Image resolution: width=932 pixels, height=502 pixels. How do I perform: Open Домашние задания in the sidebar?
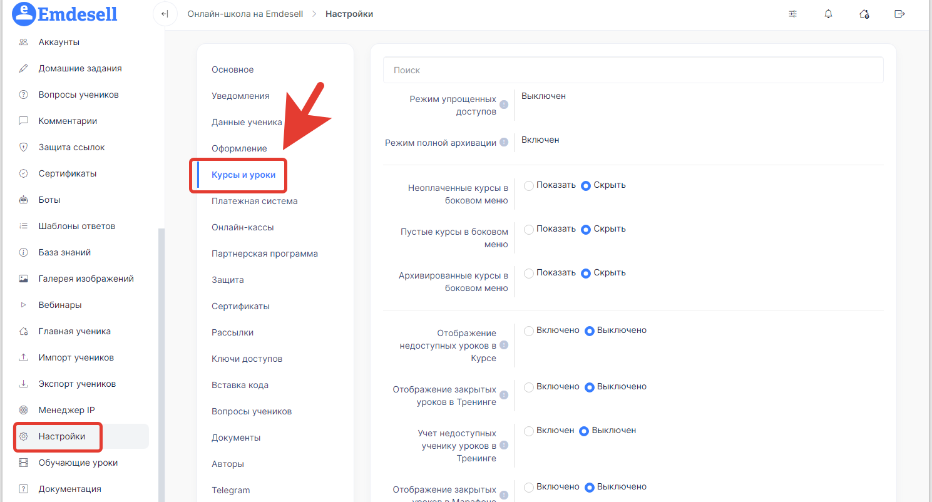[x=80, y=68]
